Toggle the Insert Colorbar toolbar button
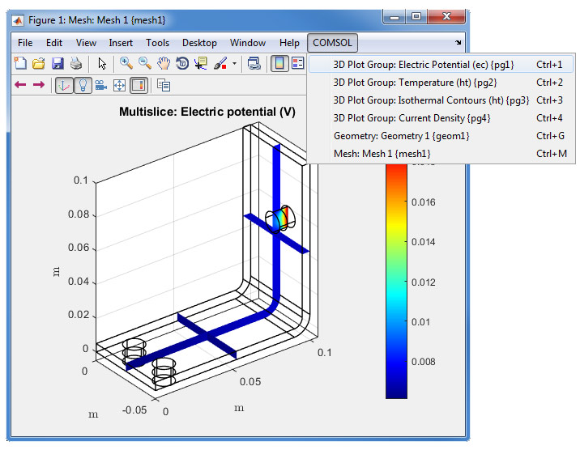Image resolution: width=580 pixels, height=450 pixels. 279,63
